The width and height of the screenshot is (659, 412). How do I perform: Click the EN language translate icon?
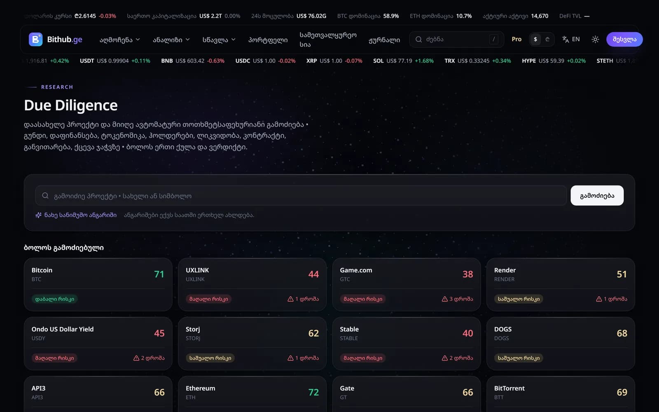tap(566, 40)
